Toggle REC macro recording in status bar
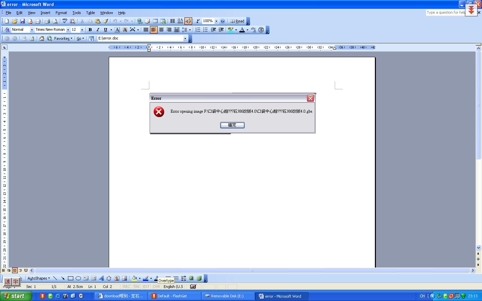 point(127,287)
